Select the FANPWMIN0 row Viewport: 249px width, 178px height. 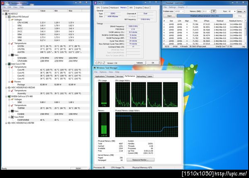point(46,120)
